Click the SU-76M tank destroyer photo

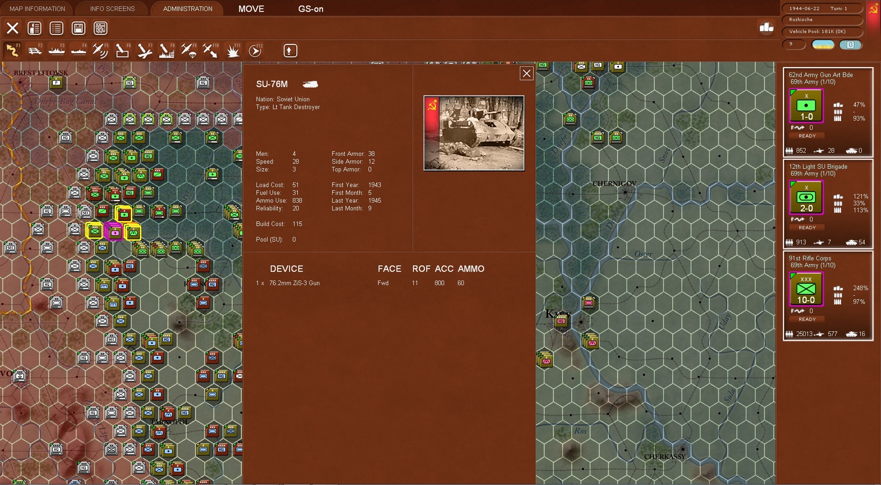click(474, 133)
